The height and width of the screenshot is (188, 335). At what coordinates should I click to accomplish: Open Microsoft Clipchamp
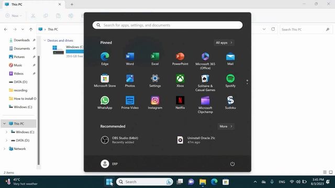pyautogui.click(x=205, y=105)
